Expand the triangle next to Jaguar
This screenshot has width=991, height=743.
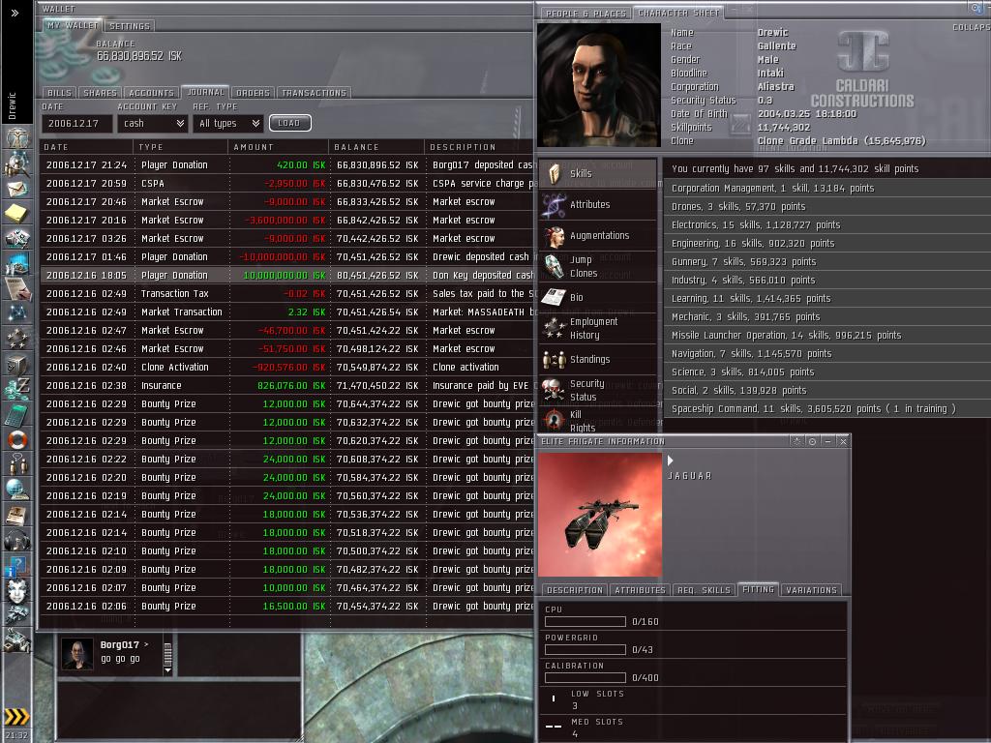coord(671,461)
